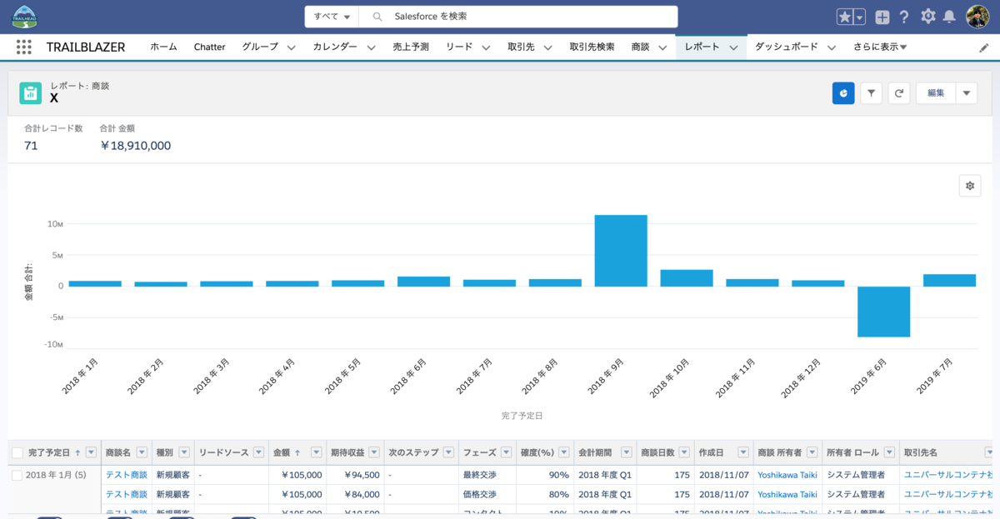The width and height of the screenshot is (1000, 519).
Task: Open the dropdown next to 編集
Action: [x=966, y=93]
